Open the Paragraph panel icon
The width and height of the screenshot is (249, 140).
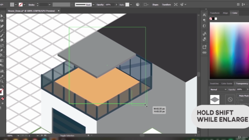pyautogui.click(x=204, y=20)
